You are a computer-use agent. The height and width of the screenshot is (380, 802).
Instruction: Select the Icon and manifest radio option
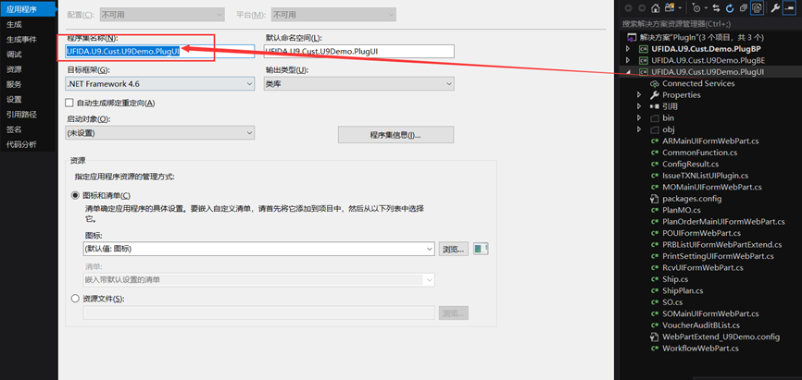tap(76, 196)
